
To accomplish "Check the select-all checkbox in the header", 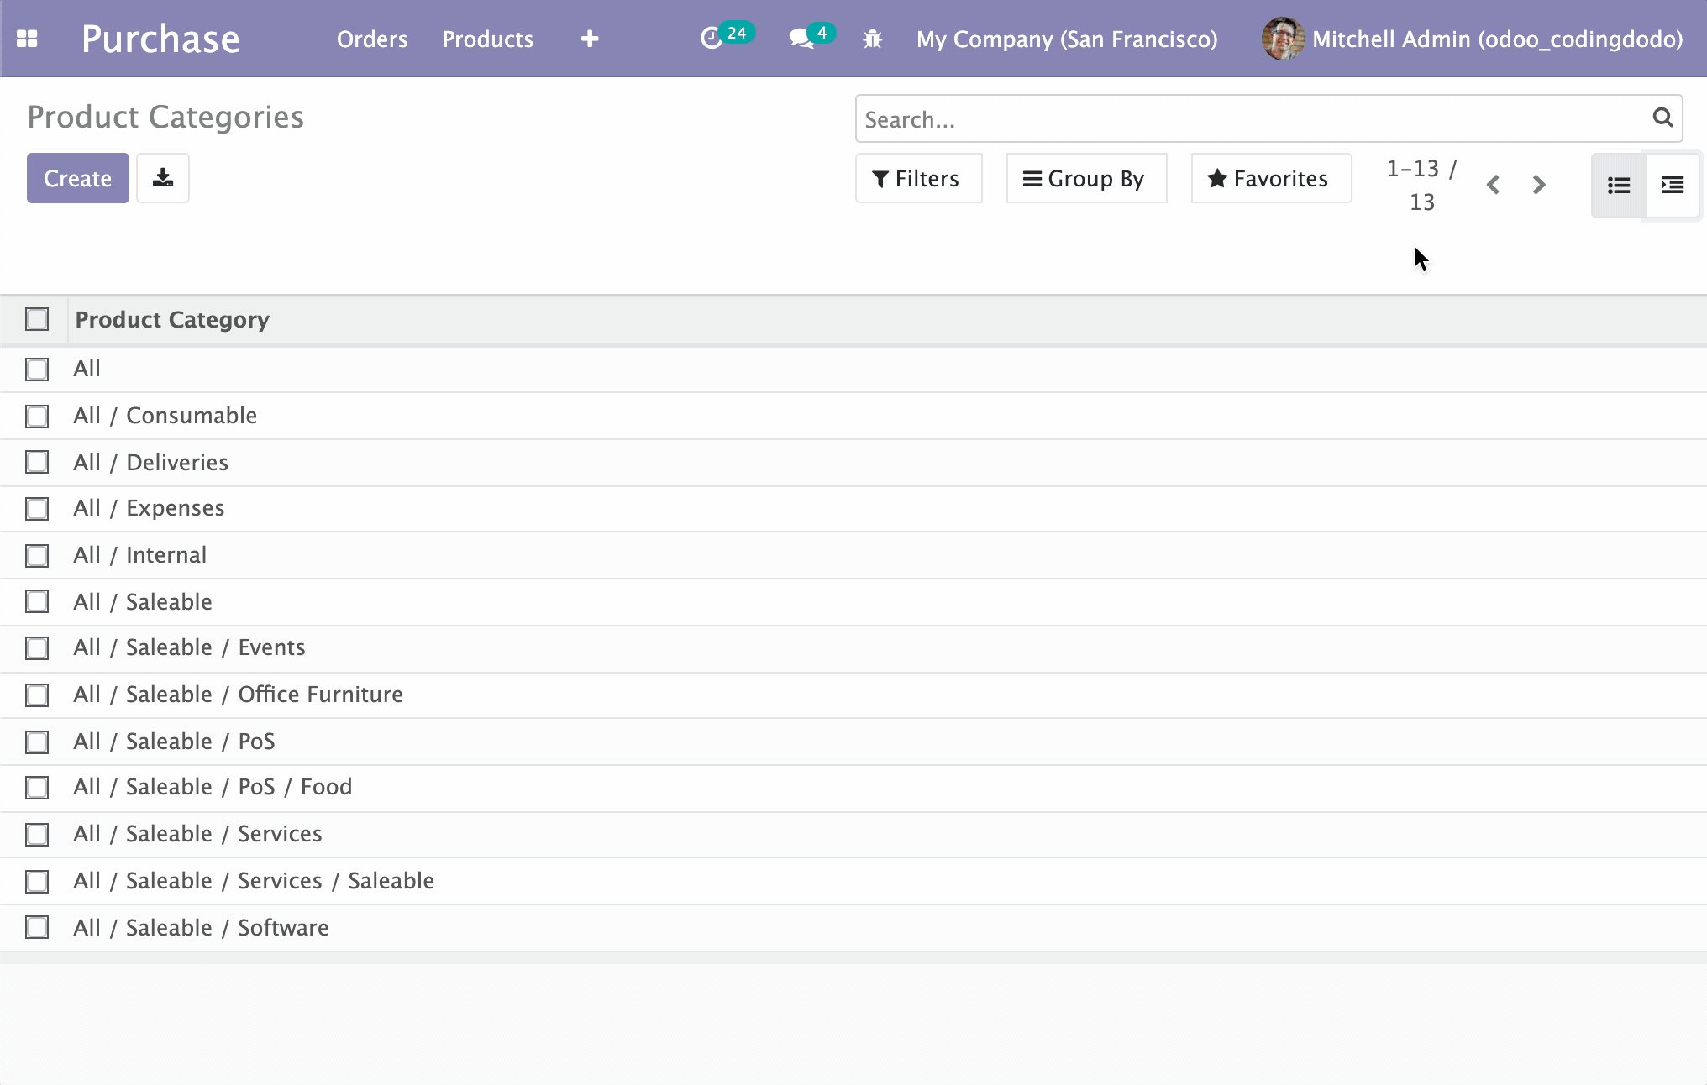I will click(37, 319).
